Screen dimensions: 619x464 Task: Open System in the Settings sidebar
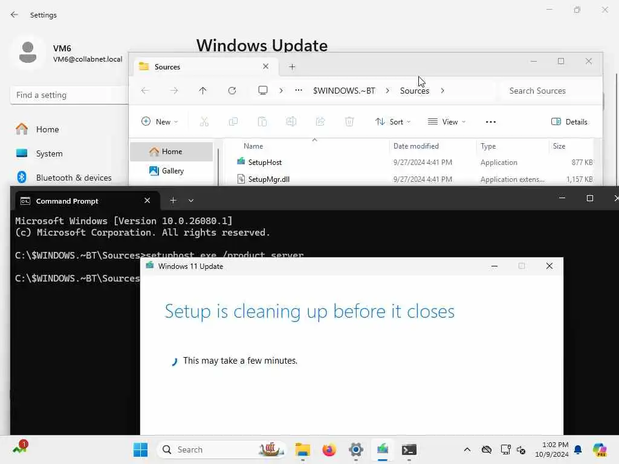coord(49,153)
